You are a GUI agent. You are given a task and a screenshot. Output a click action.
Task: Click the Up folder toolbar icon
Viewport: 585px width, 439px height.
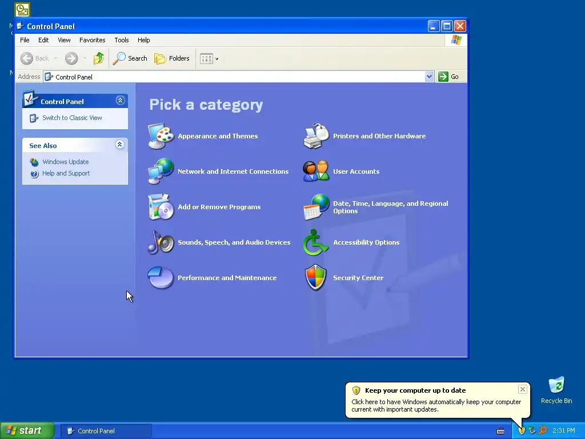point(99,58)
